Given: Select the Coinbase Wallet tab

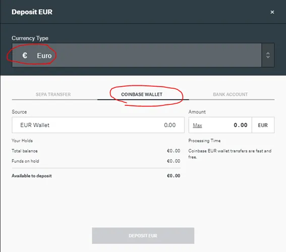Looking at the screenshot, I should [142, 94].
